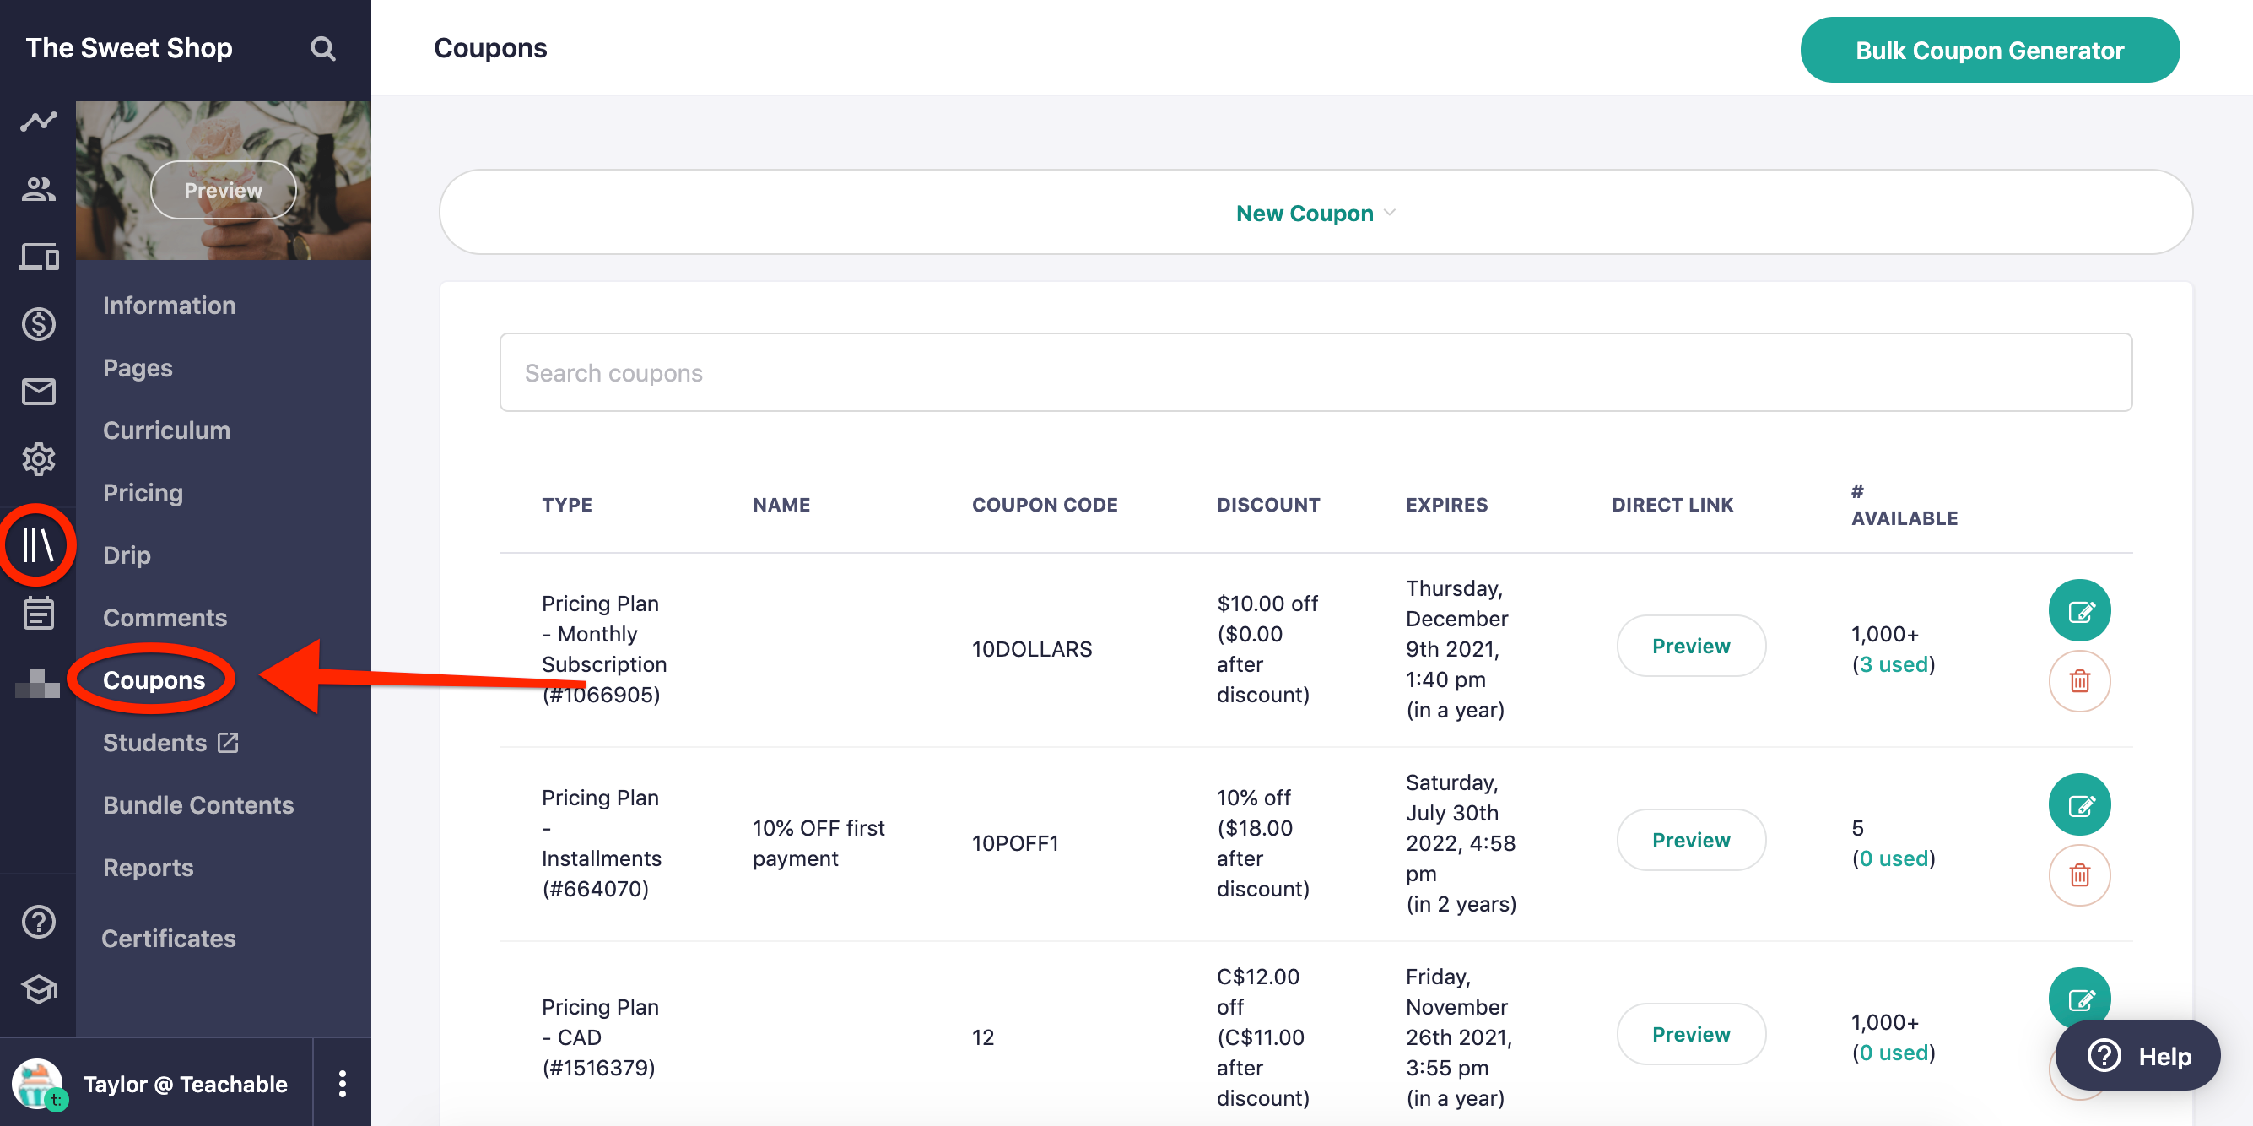The height and width of the screenshot is (1126, 2253).
Task: Open the Emails envelope icon in sidebar
Action: pyautogui.click(x=39, y=391)
